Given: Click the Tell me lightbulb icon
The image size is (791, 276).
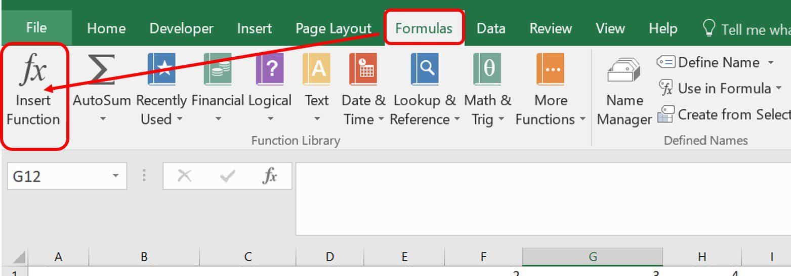Looking at the screenshot, I should point(710,28).
